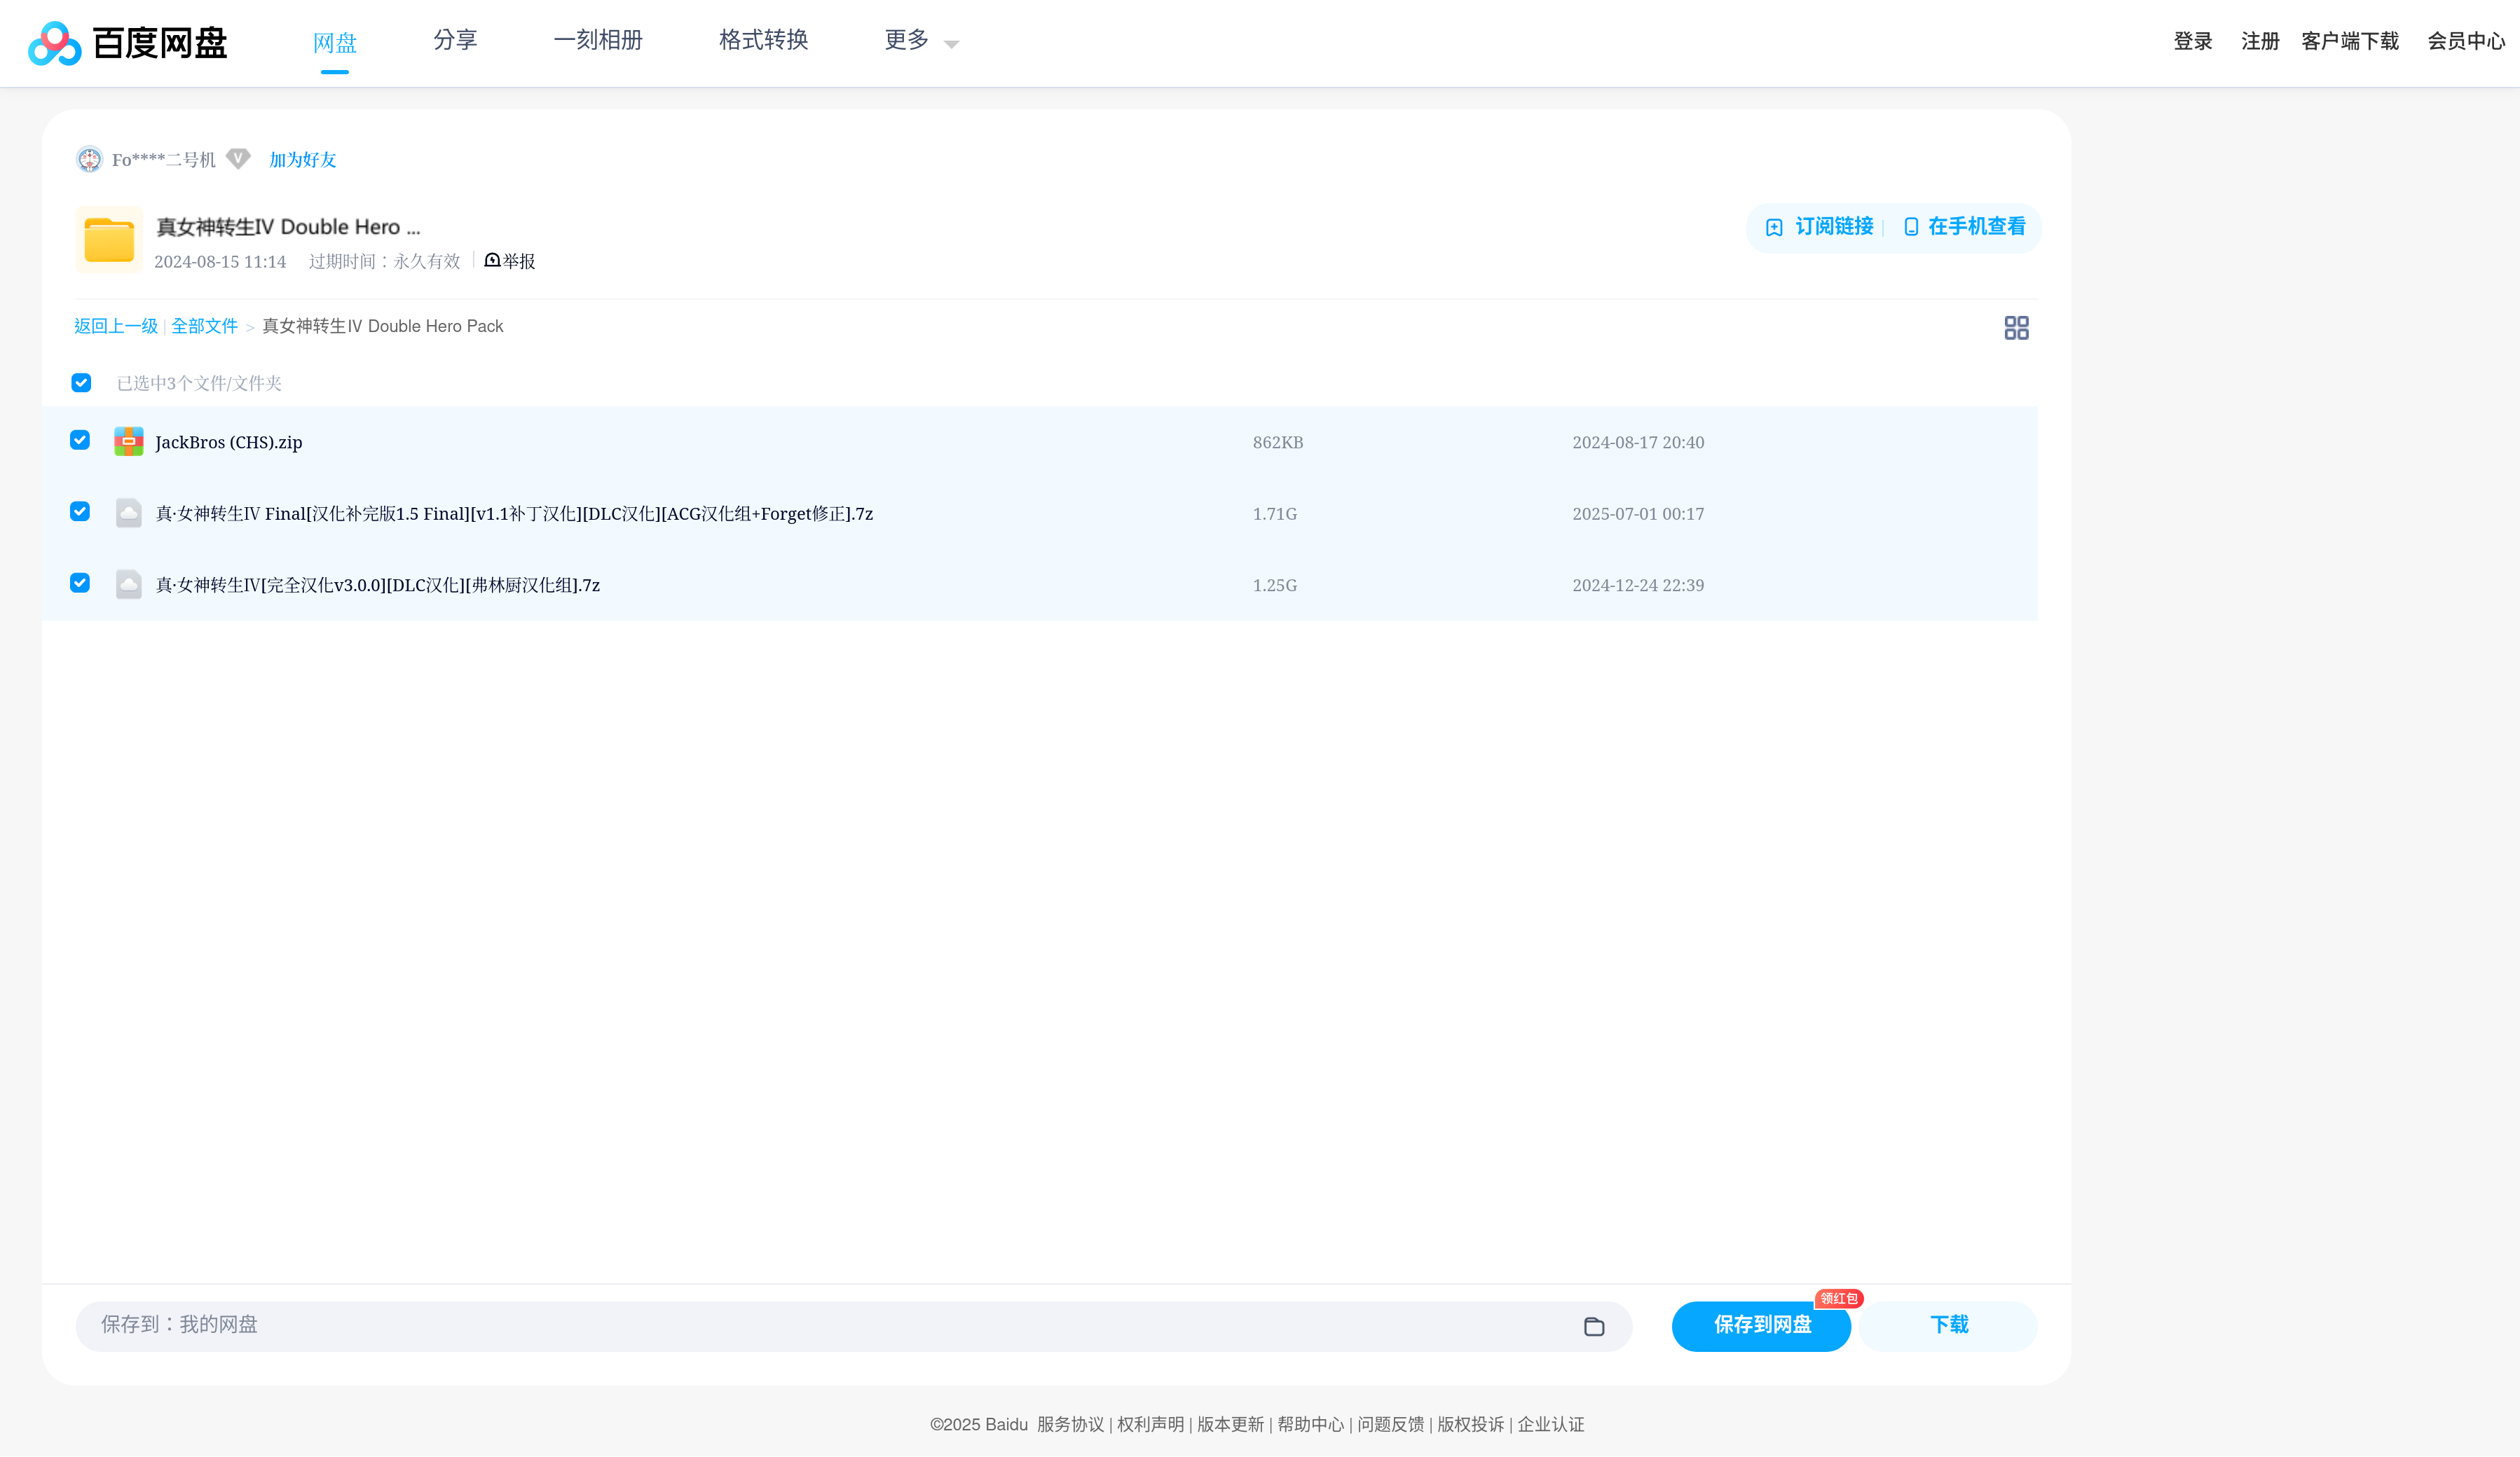Screen dimensions: 2520x1457
Task: Click the 领红包 red badge
Action: pyautogui.click(x=1838, y=1298)
